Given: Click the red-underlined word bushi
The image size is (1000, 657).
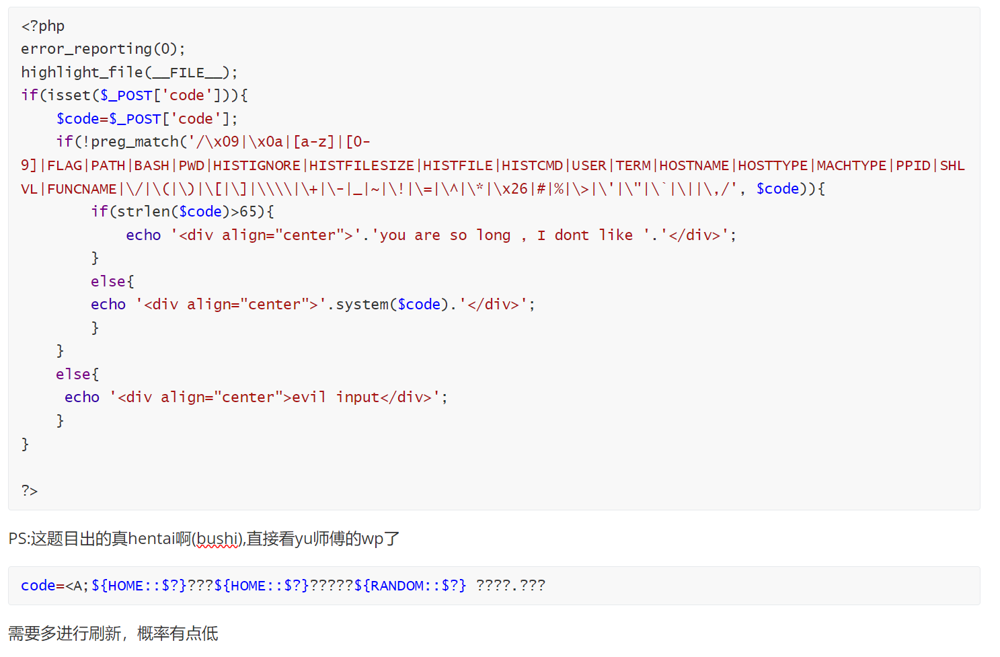Looking at the screenshot, I should click(x=217, y=539).
